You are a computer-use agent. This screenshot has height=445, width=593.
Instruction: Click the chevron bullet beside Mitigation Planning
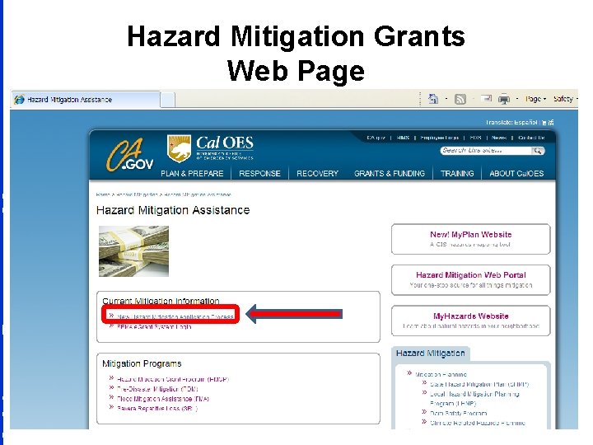409,373
